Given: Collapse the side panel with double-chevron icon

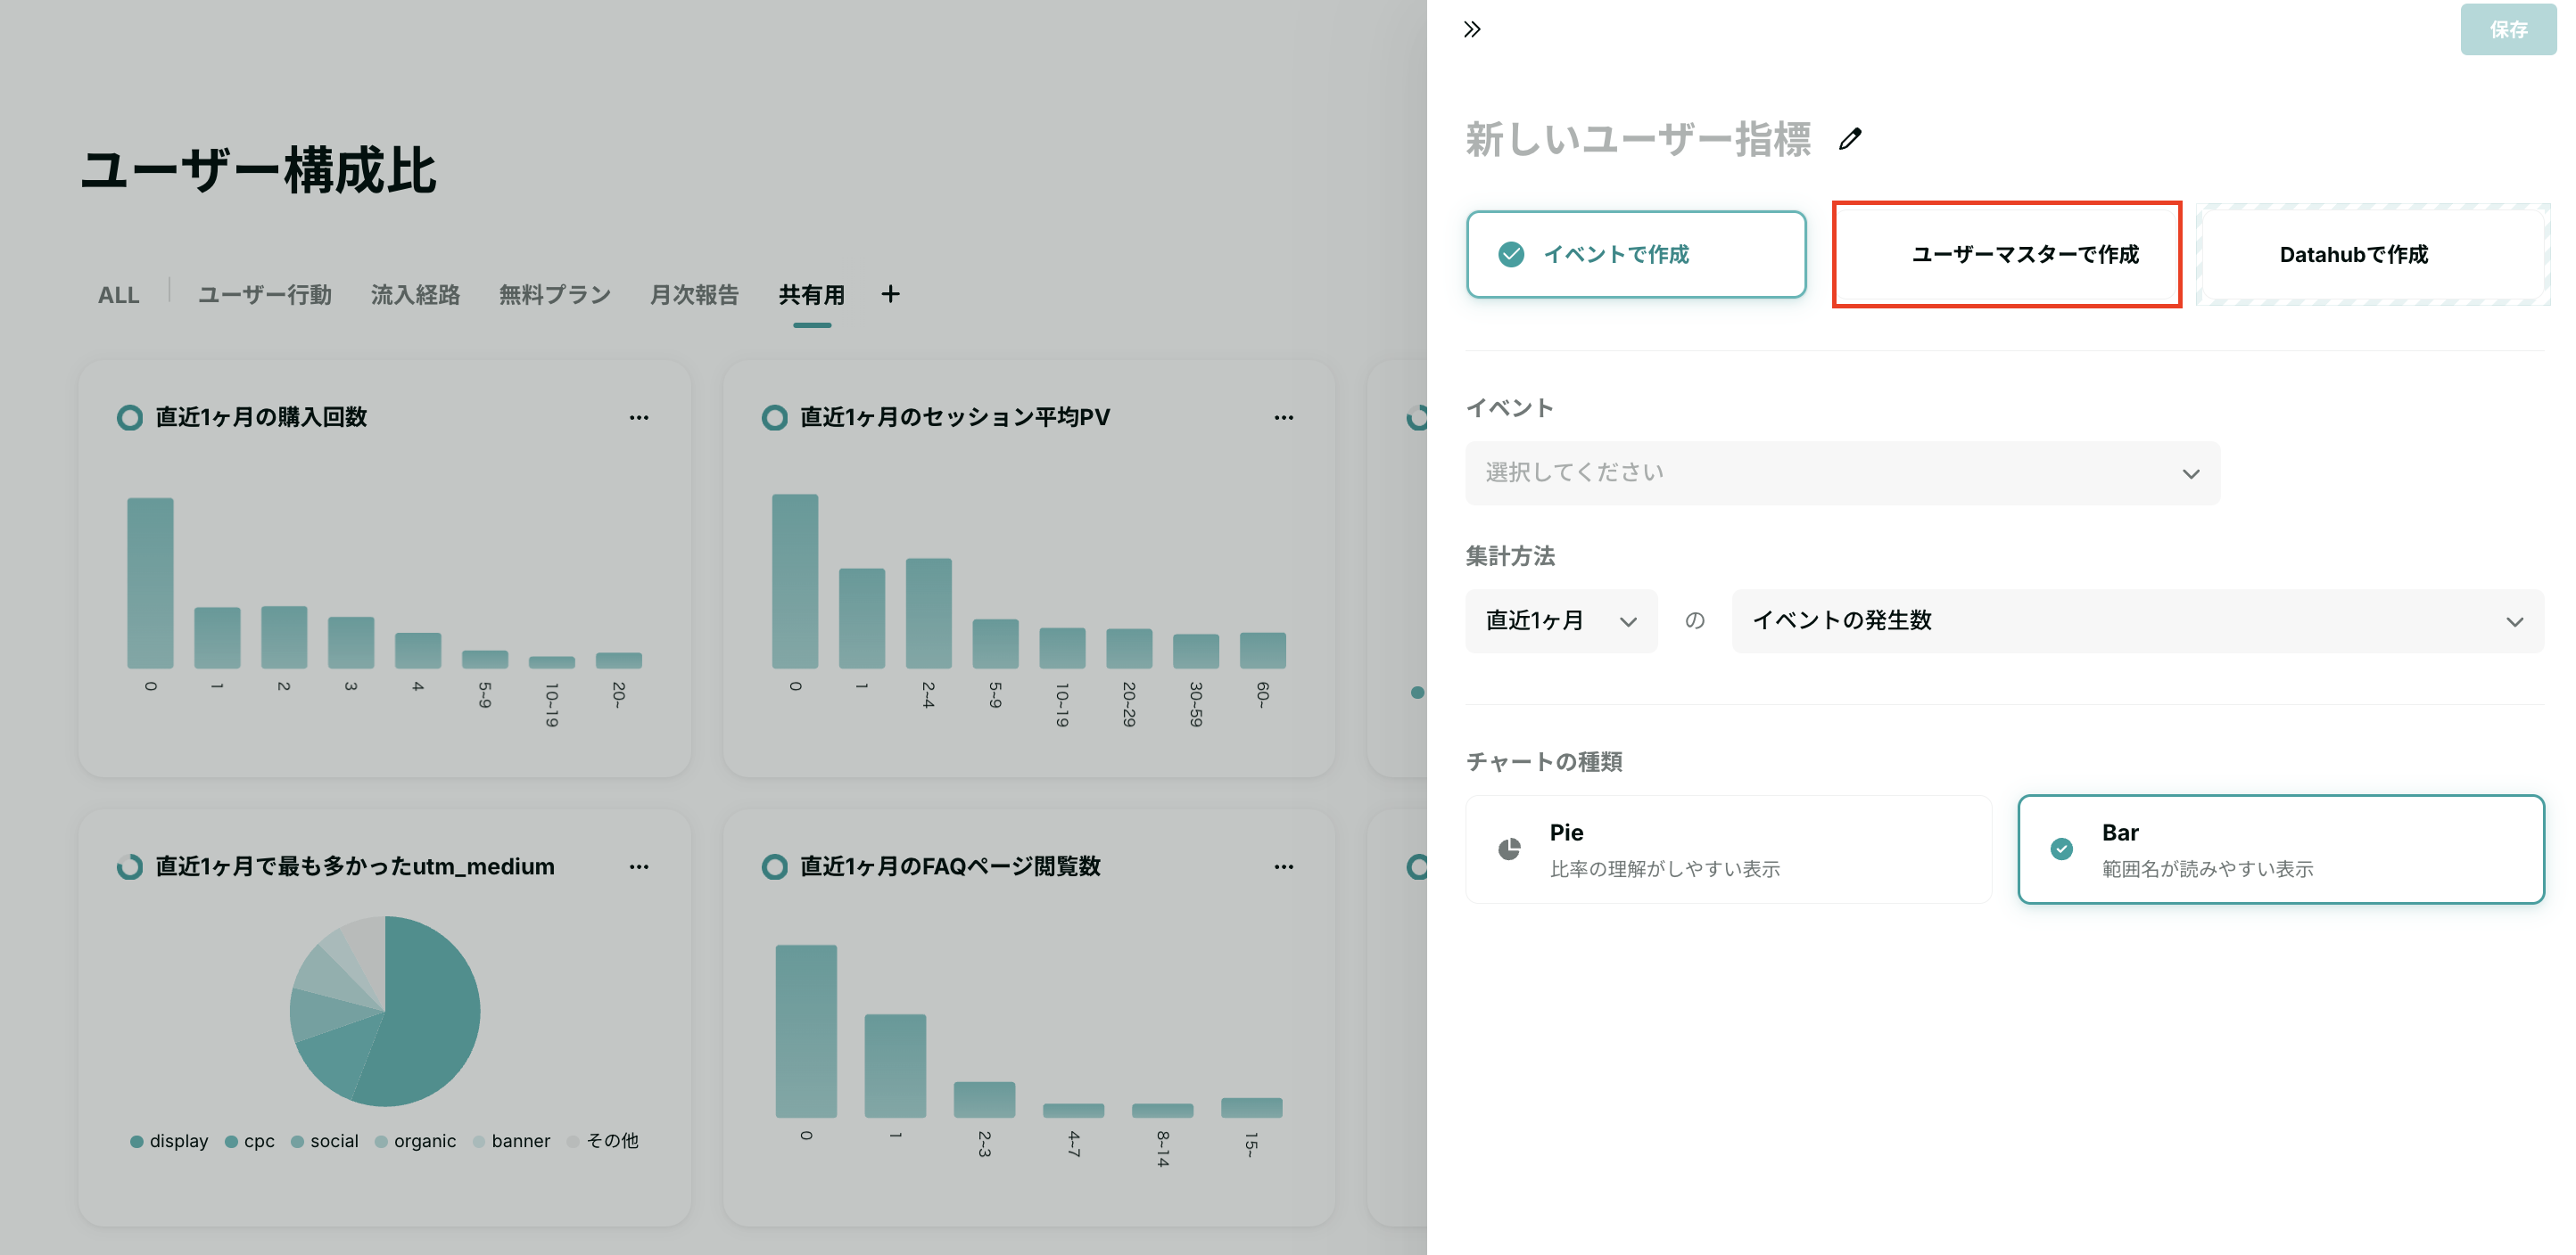Looking at the screenshot, I should tap(1472, 29).
